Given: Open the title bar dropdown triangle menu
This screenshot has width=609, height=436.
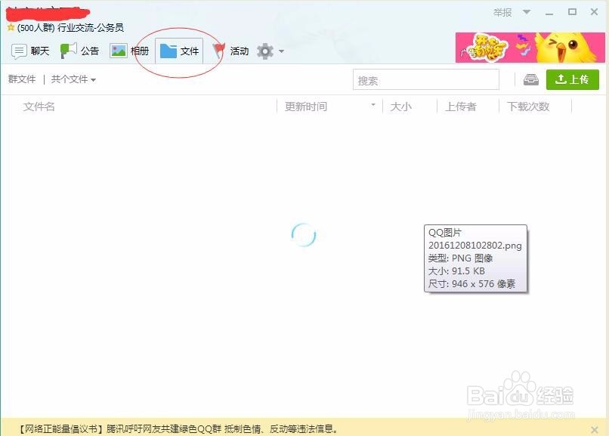Looking at the screenshot, I should click(527, 12).
